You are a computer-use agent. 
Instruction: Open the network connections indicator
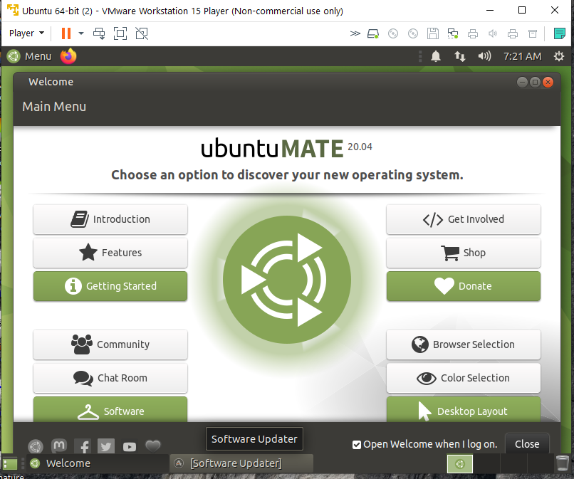(x=460, y=56)
